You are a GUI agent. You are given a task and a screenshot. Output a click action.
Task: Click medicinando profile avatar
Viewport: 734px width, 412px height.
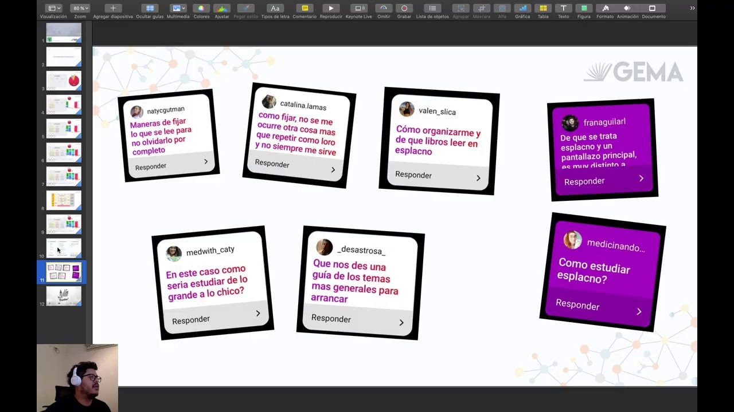[x=572, y=240]
